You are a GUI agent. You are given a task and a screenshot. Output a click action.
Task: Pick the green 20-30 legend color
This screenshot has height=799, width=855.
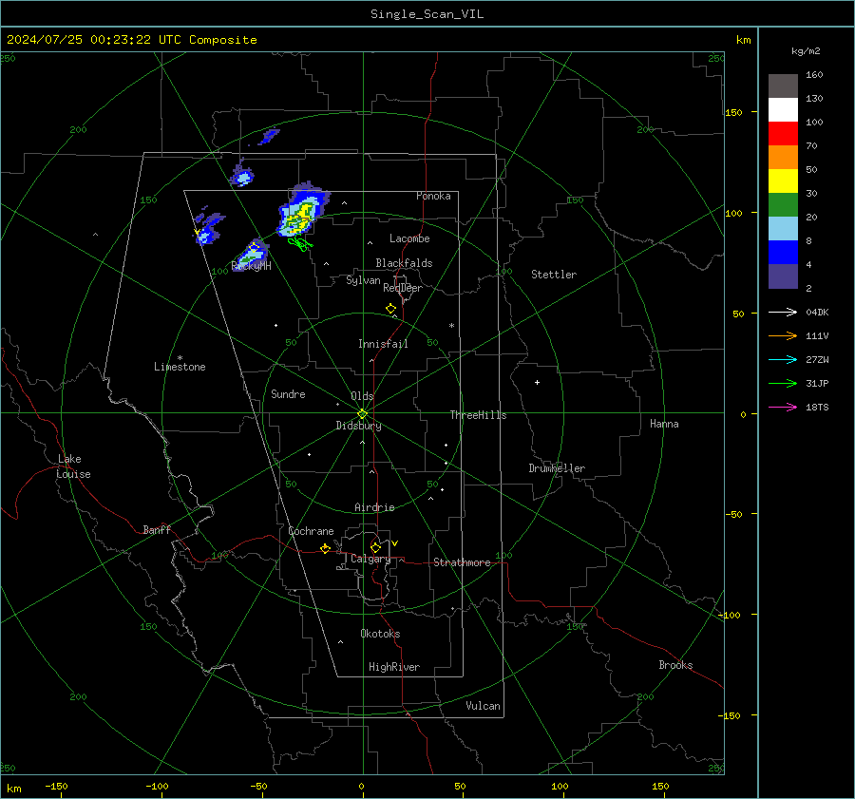pyautogui.click(x=783, y=205)
